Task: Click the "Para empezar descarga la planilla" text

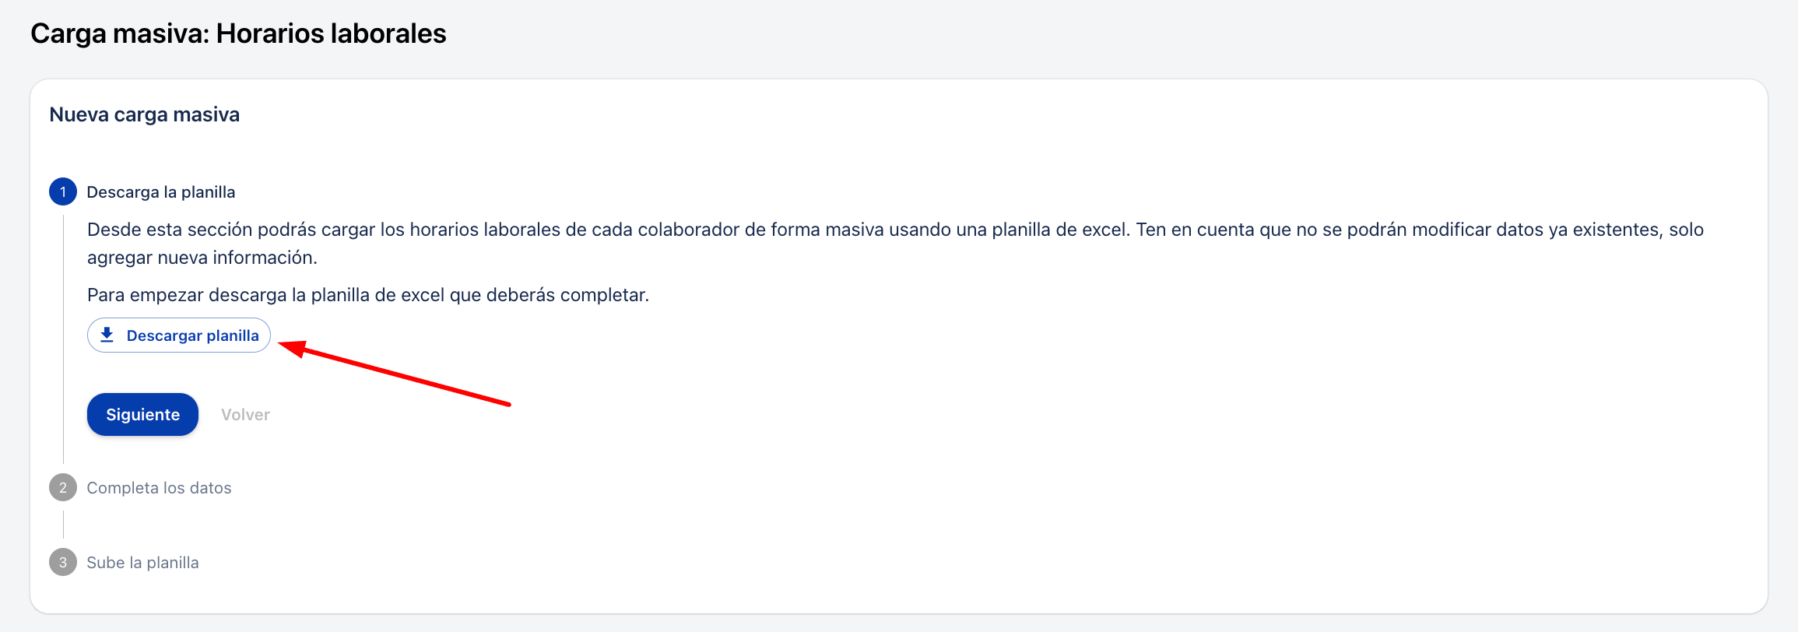Action: [x=367, y=295]
